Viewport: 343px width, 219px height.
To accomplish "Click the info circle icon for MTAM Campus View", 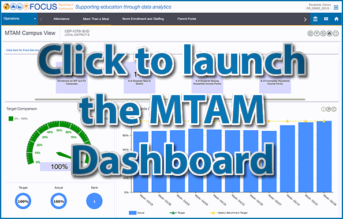I will click(310, 33).
